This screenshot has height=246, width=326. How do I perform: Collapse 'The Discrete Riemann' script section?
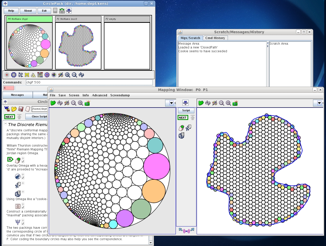(6, 124)
